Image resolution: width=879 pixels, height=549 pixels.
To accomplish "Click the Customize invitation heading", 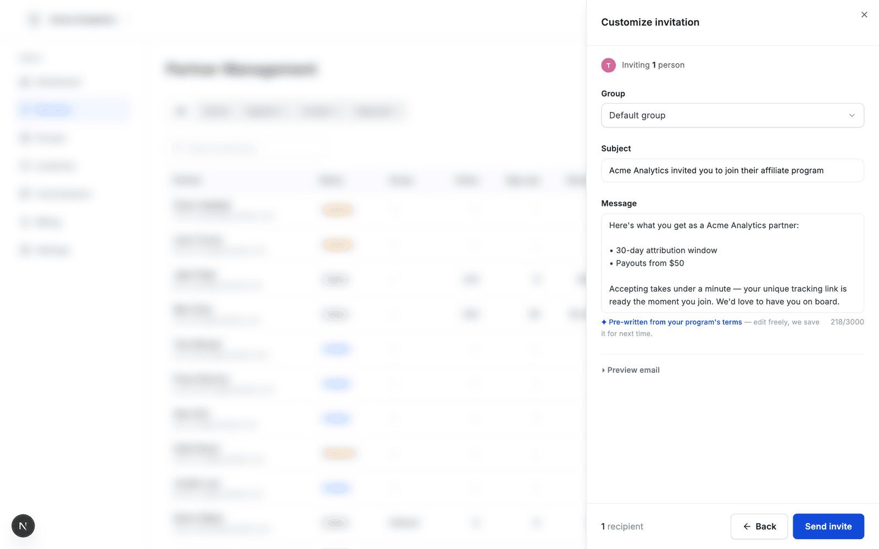I will (x=650, y=23).
